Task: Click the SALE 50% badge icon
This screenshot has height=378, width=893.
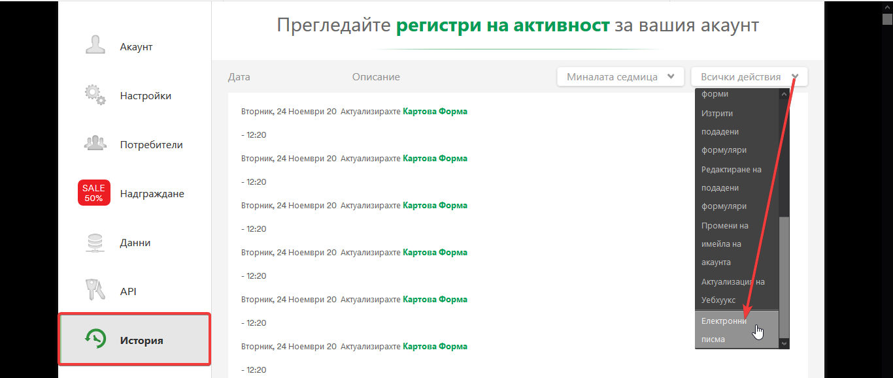Action: tap(93, 193)
